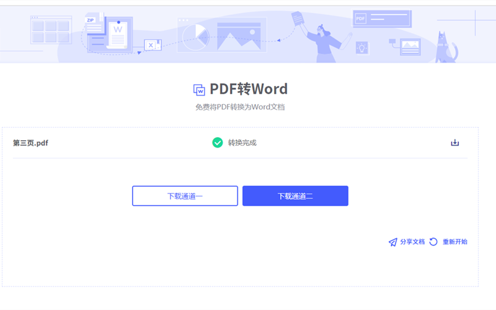Click the ZIP file icon in banner
Viewport: 496px width, 310px height.
pyautogui.click(x=91, y=20)
